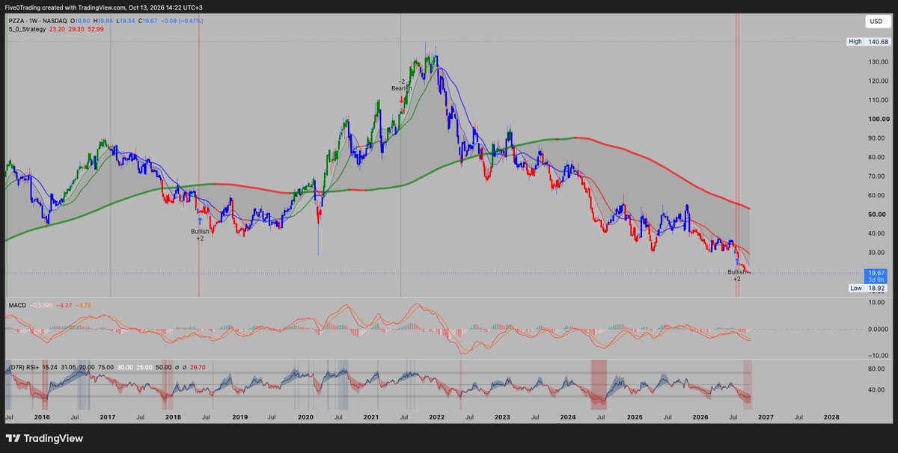Screen dimensions: 898x453
Task: Click the PZZA · 1W · NASDAQ symbol legend
Action: pos(37,22)
